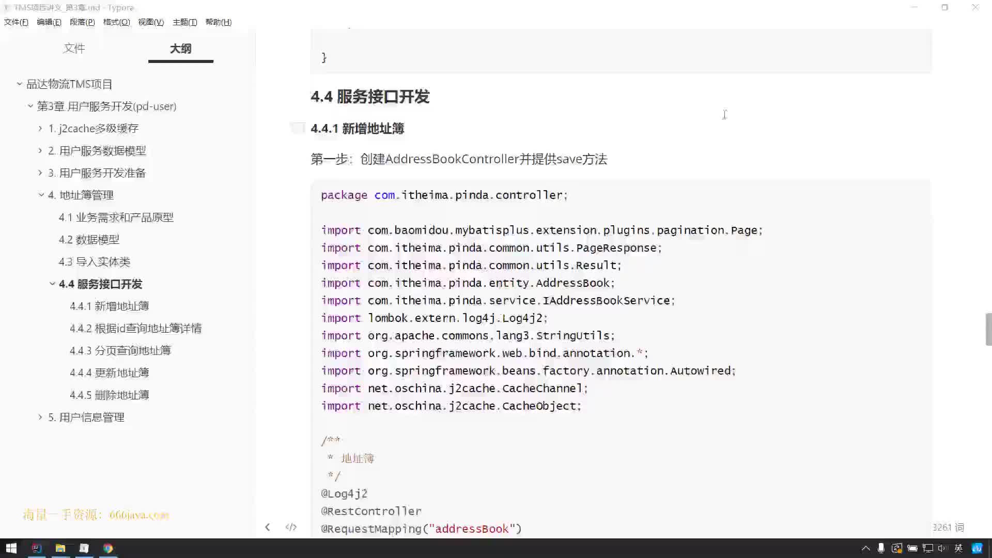Click the battery tray icon

(912, 548)
